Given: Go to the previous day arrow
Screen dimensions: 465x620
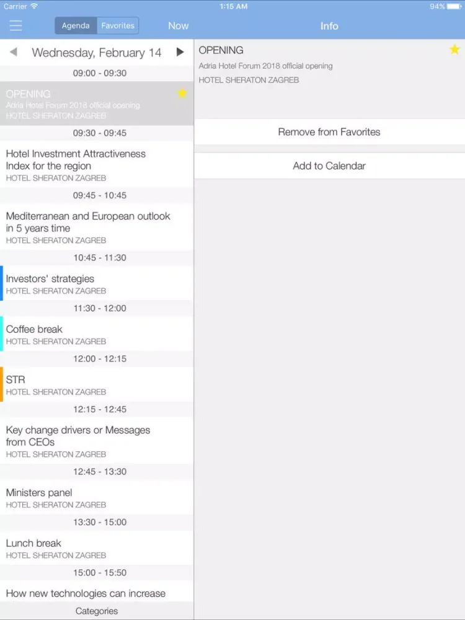Looking at the screenshot, I should tap(14, 52).
